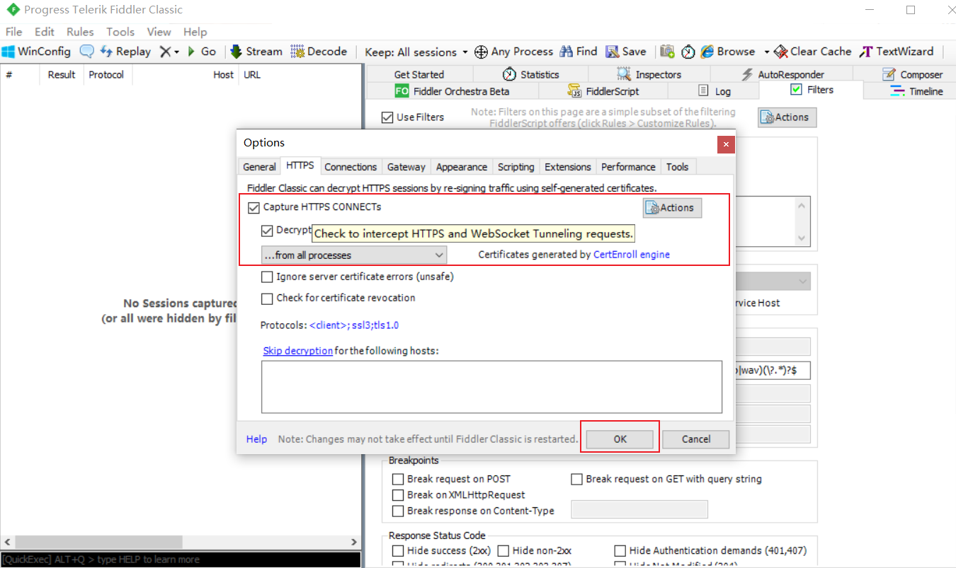Click Actions button in the Filters tab

coord(787,117)
